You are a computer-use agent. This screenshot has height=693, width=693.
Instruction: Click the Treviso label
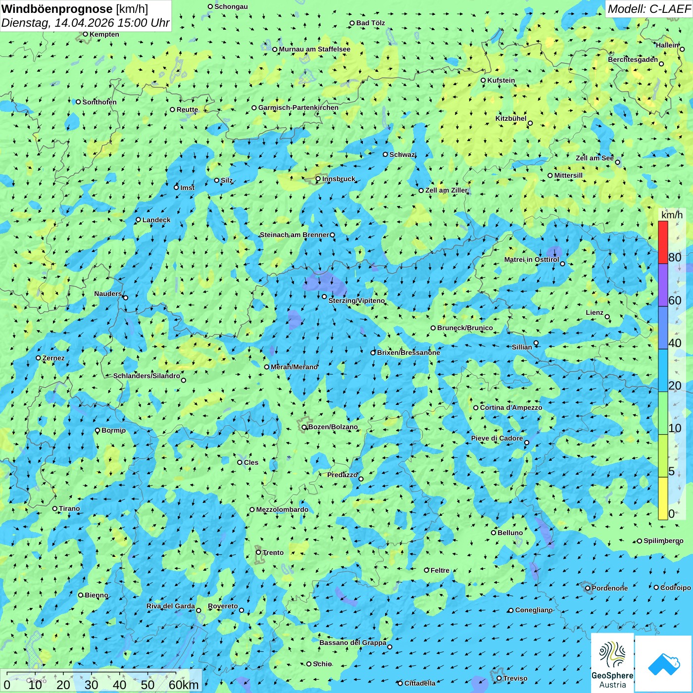point(515,678)
